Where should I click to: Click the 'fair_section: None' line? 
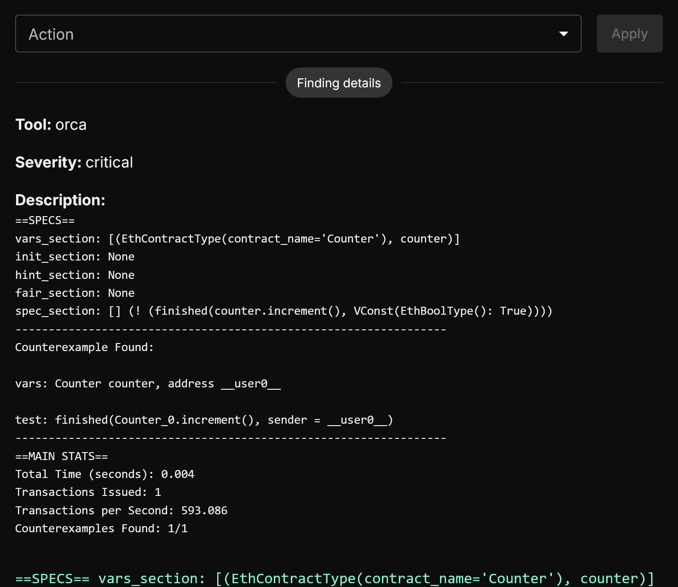[75, 293]
